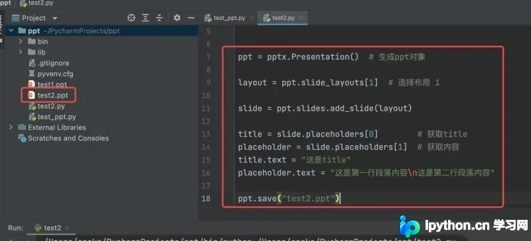Expand the bin folder
The image size is (531, 241).
(21, 41)
